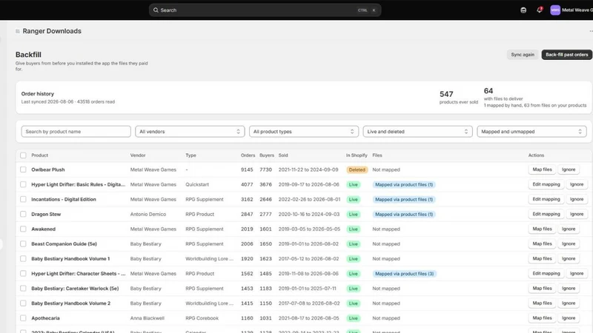
Task: Click Search by product name field
Action: coord(76,132)
